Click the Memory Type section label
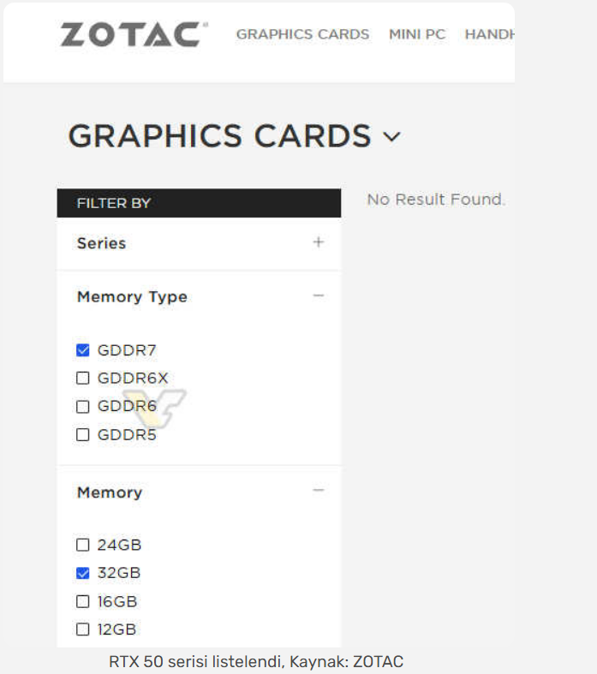The image size is (597, 674). 132,297
